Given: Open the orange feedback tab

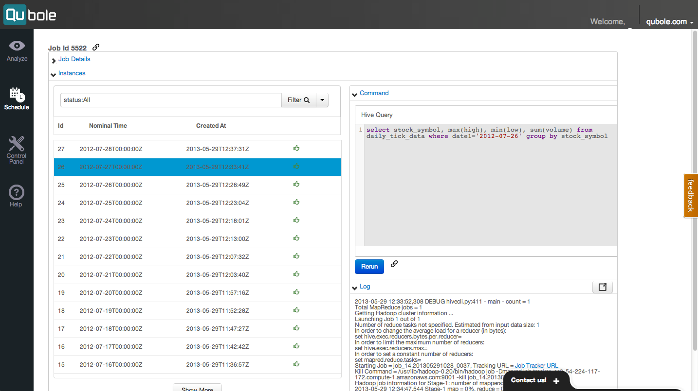Looking at the screenshot, I should [x=690, y=195].
